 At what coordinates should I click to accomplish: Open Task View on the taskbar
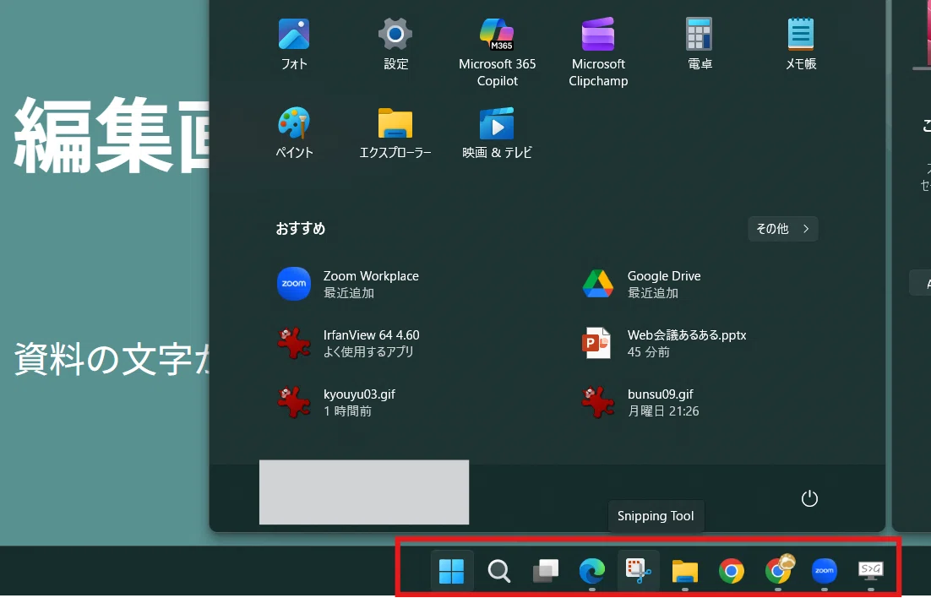[545, 571]
